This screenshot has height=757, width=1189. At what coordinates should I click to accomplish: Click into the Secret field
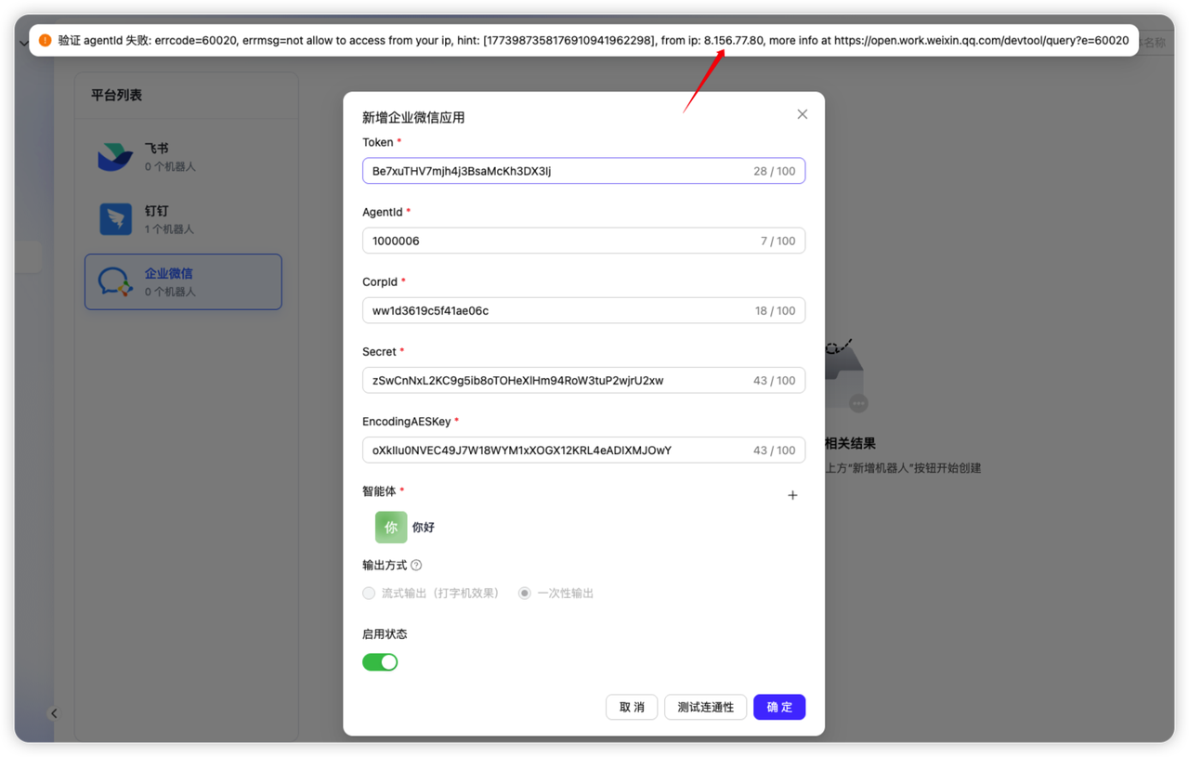coord(583,380)
